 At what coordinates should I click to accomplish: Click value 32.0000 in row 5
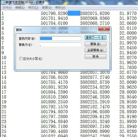(128, 33)
